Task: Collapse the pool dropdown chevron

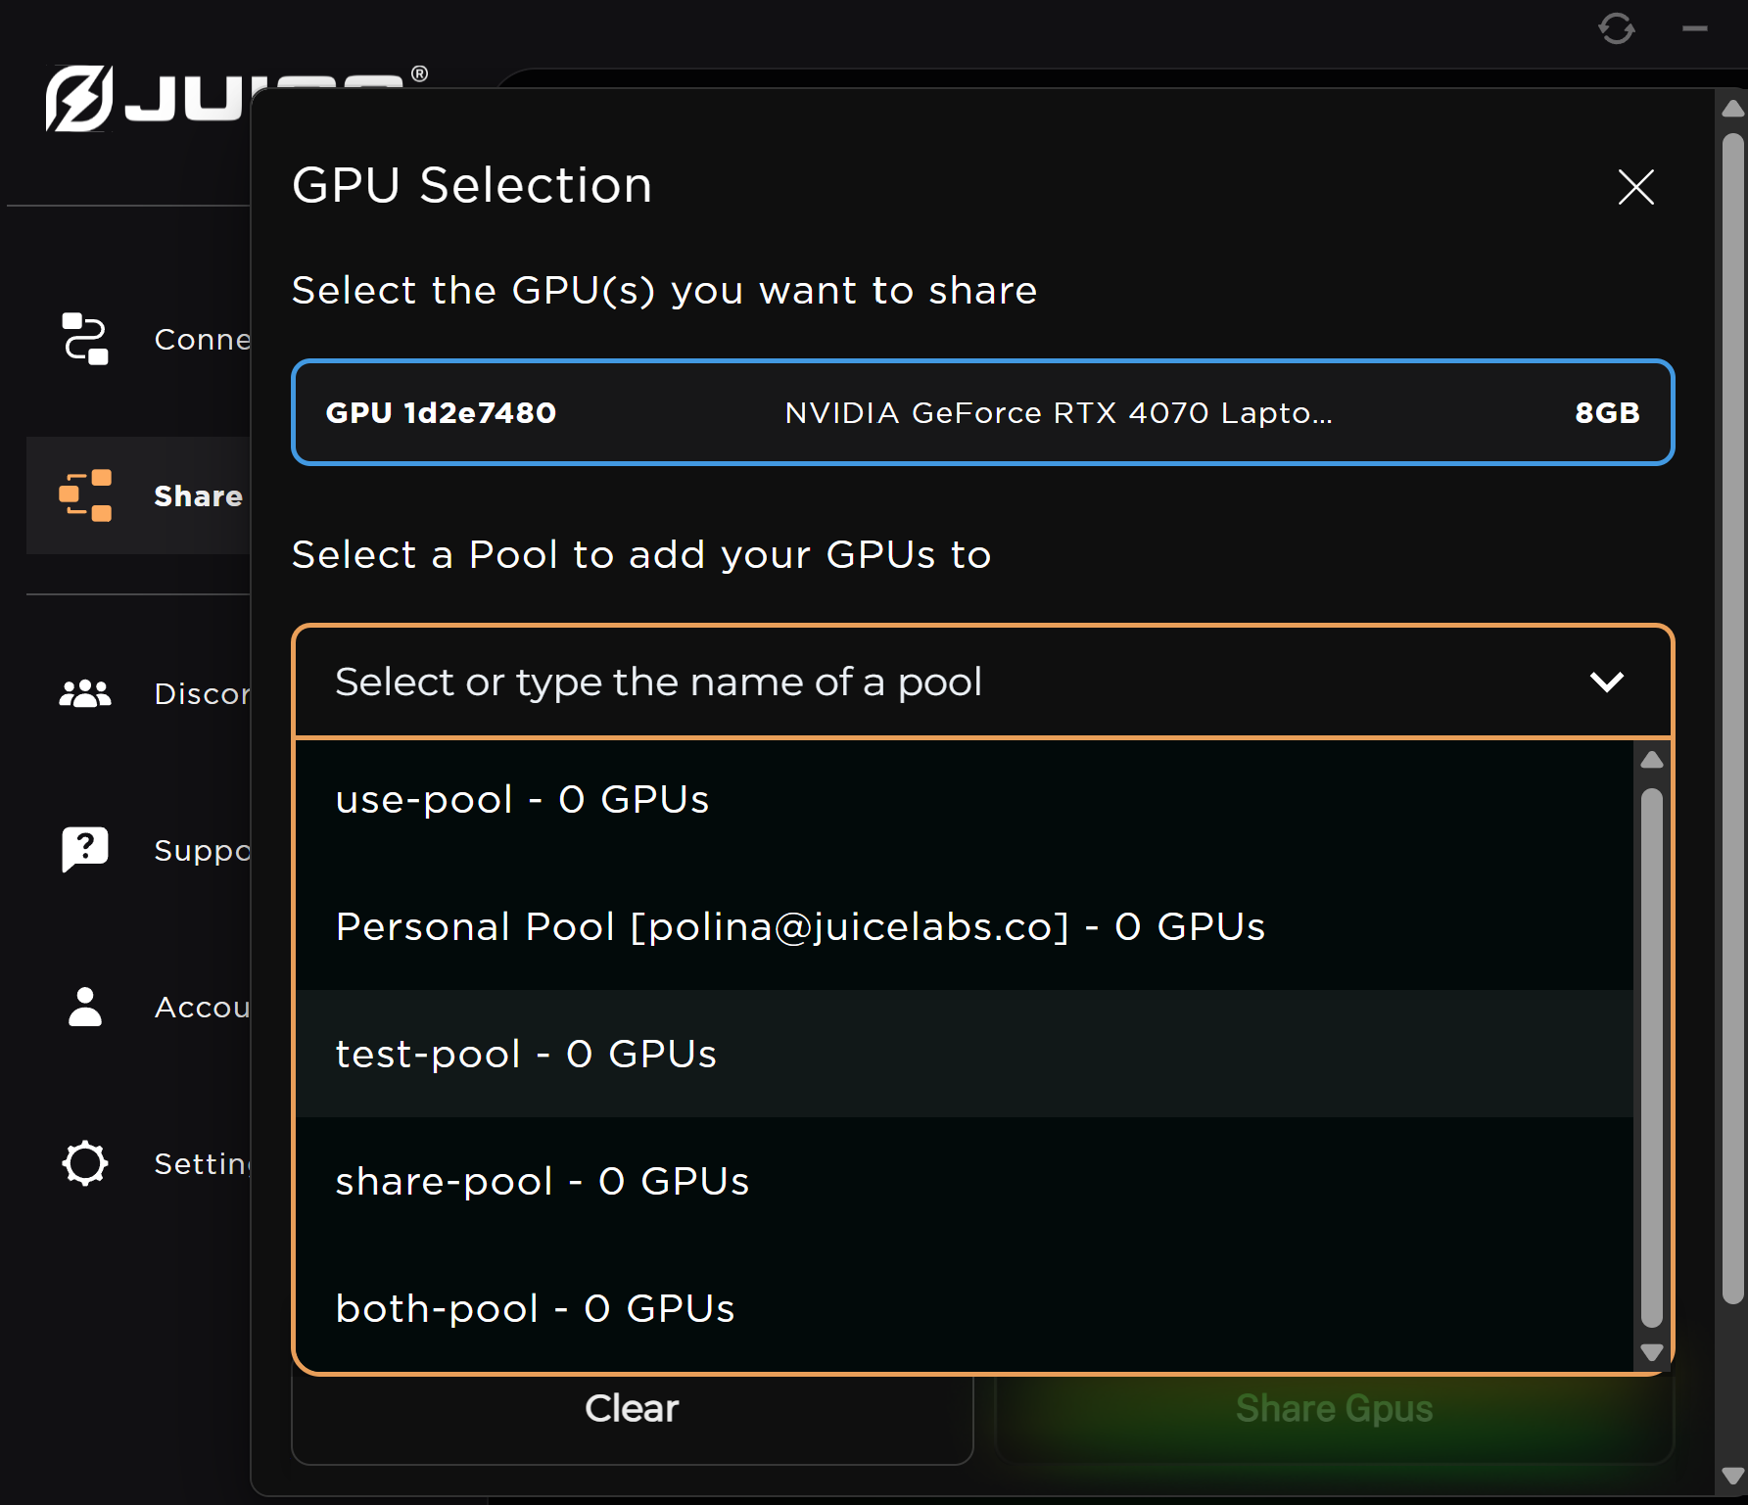Action: (1607, 682)
